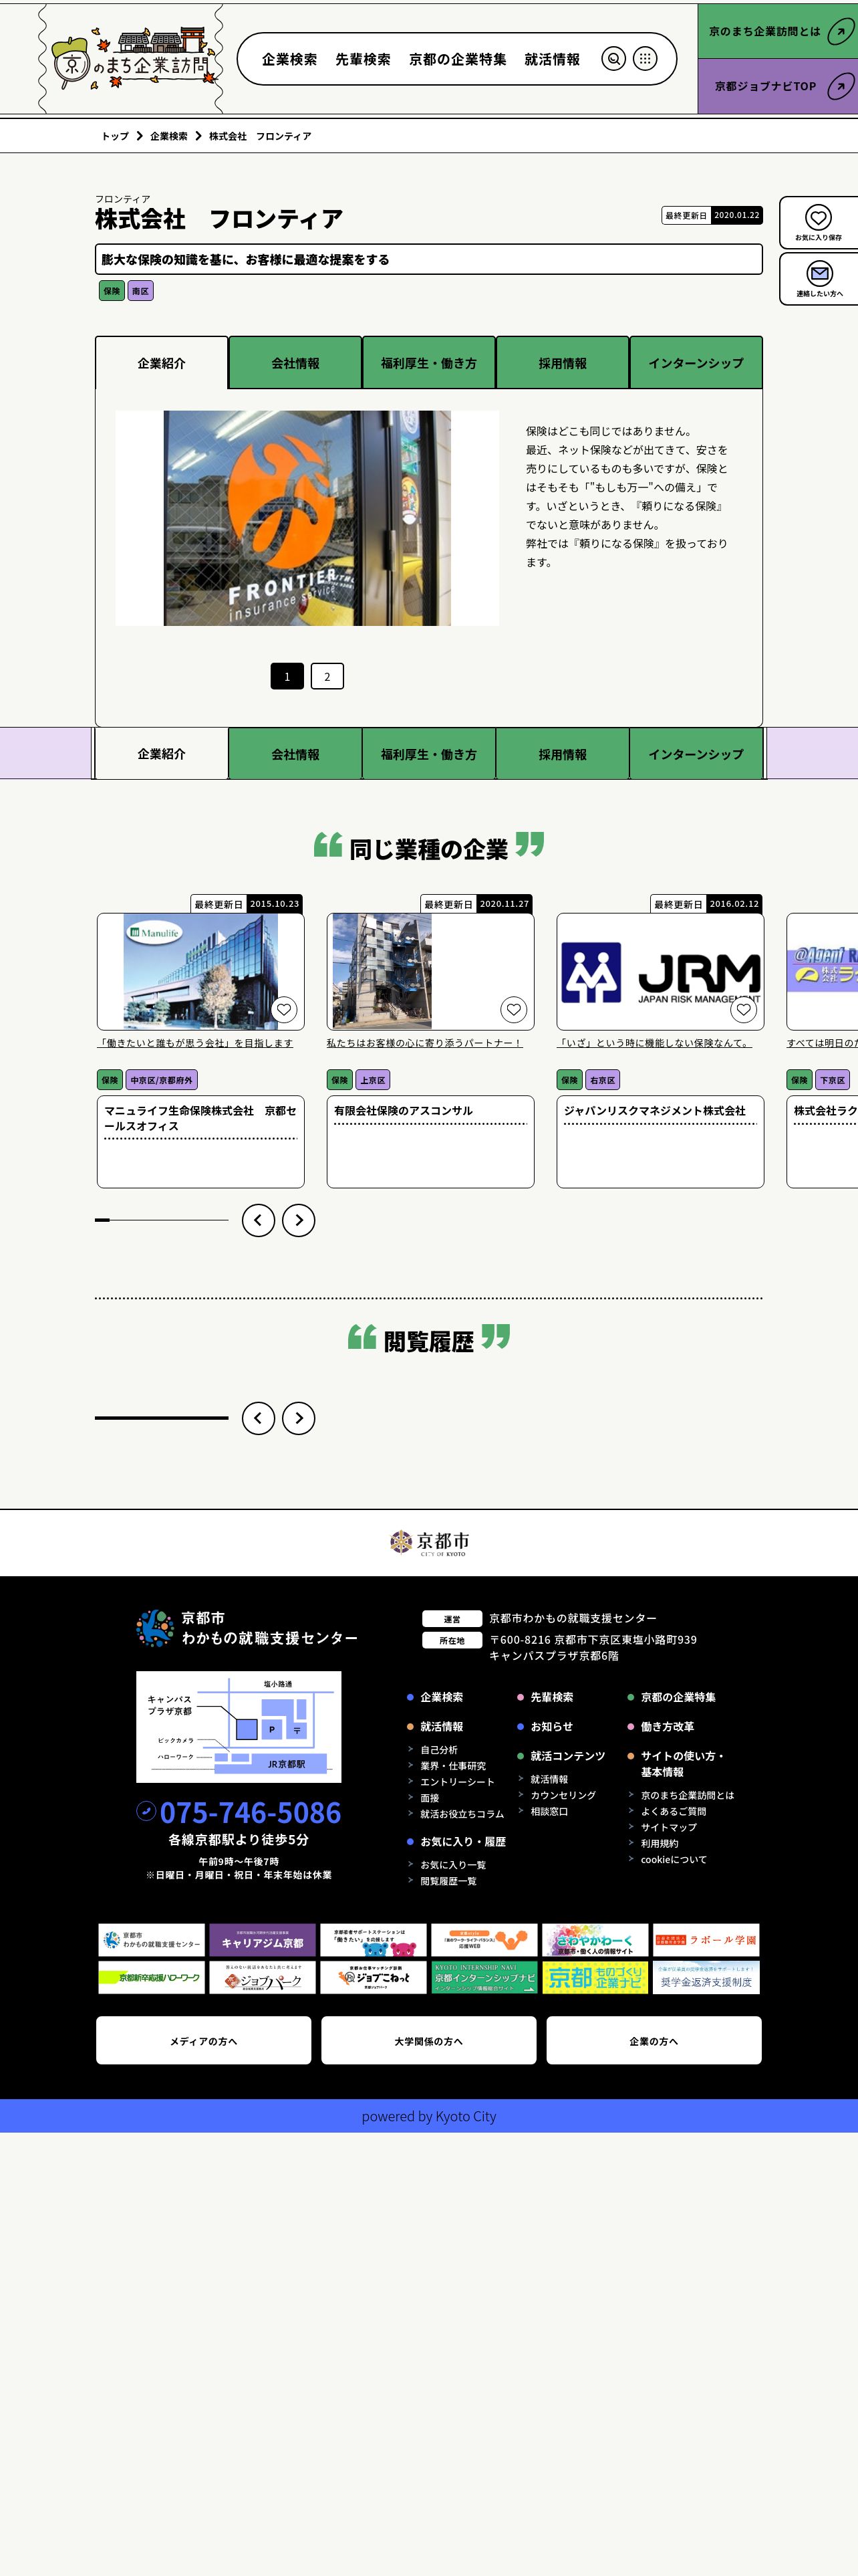Image resolution: width=858 pixels, height=2576 pixels.
Task: Open サイトマップ footer link
Action: pos(668,1827)
